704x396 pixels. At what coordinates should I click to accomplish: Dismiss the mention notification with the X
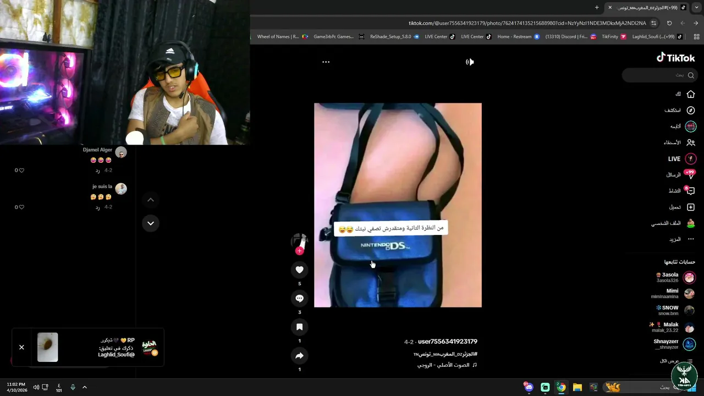pos(21,348)
